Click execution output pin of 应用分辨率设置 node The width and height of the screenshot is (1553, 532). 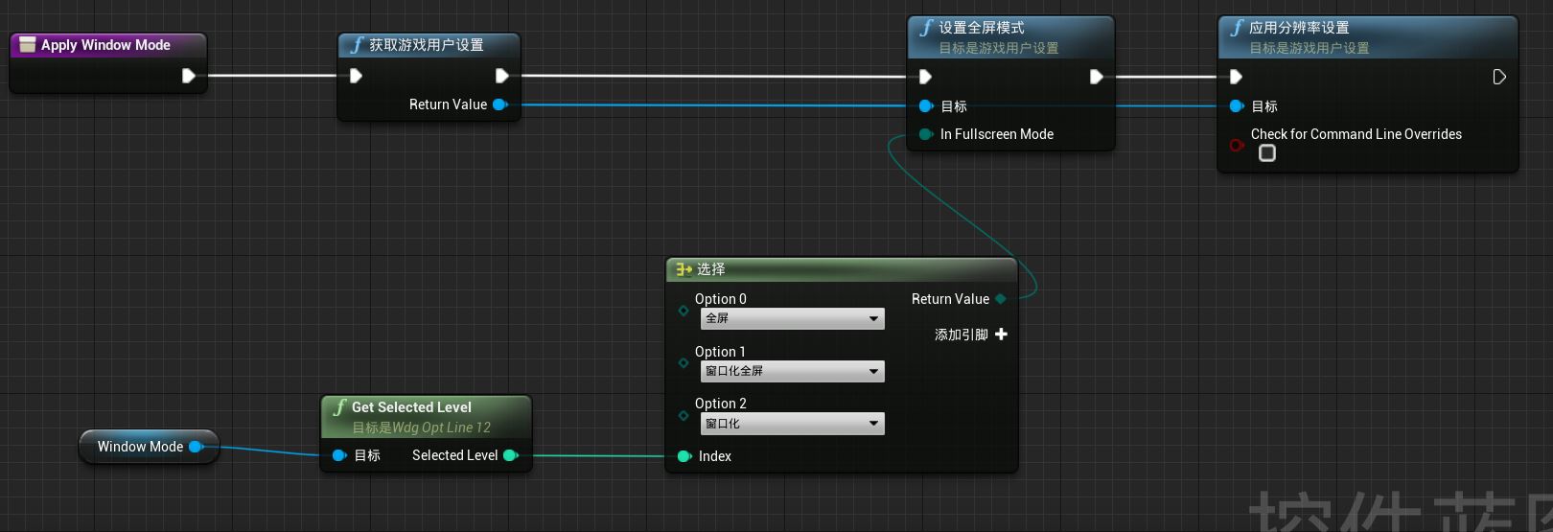pos(1499,77)
